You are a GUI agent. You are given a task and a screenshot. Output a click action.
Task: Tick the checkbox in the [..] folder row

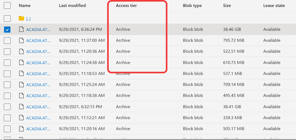[x=7, y=18]
